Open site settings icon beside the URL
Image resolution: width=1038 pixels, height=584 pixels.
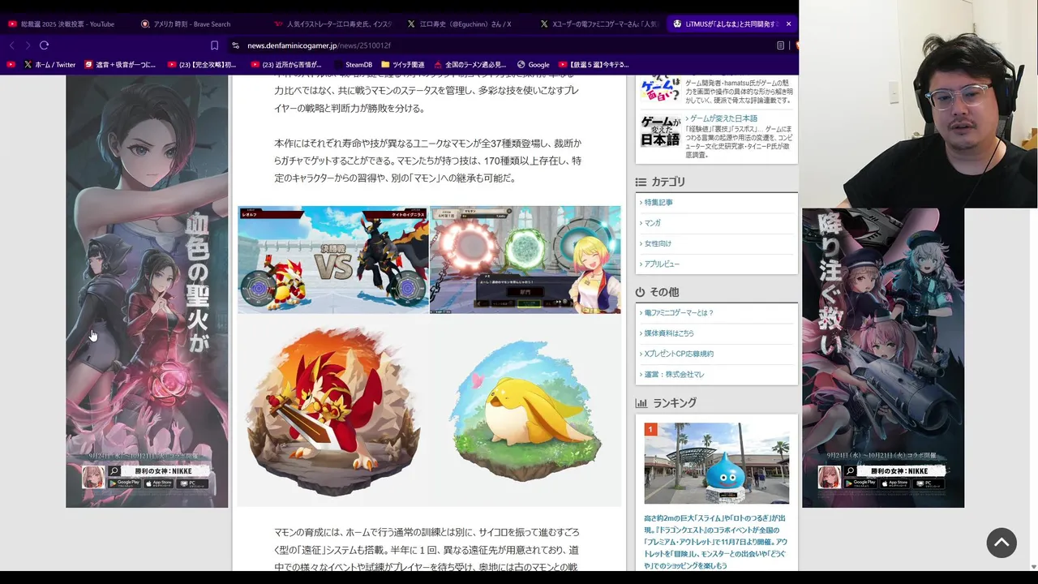(x=236, y=45)
